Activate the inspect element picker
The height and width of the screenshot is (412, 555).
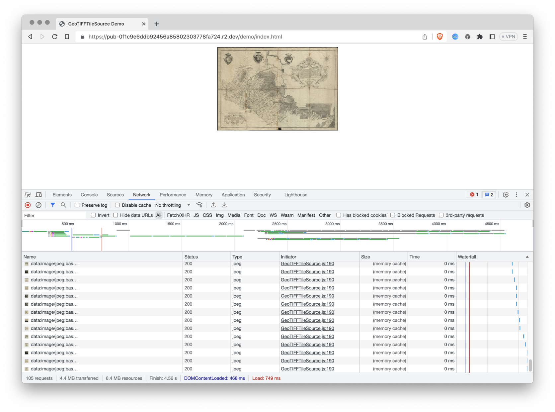click(28, 195)
